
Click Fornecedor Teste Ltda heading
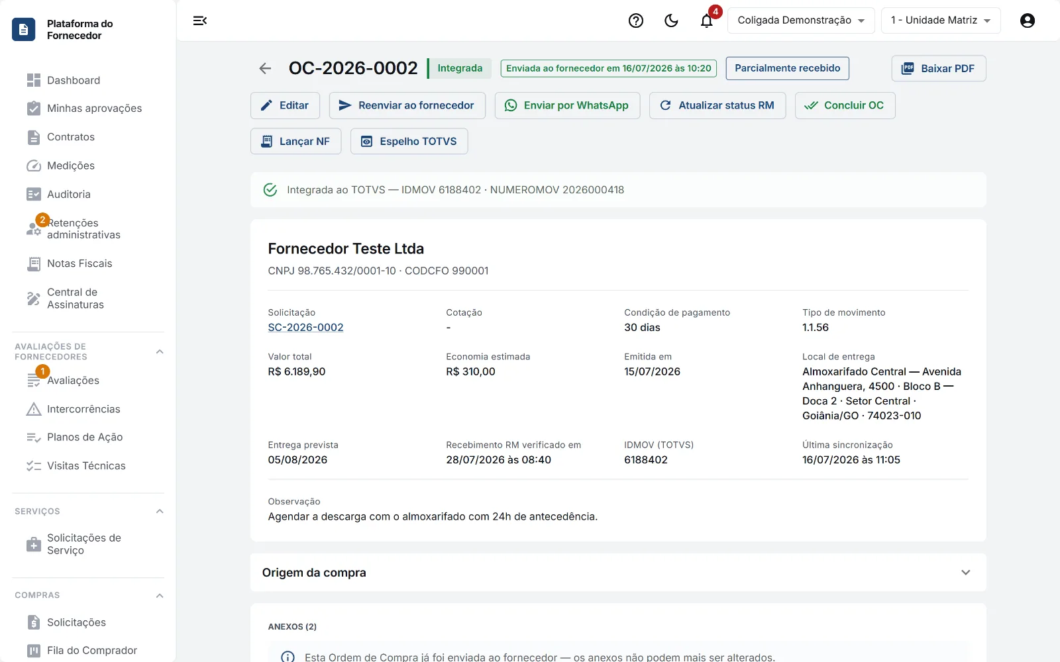346,248
